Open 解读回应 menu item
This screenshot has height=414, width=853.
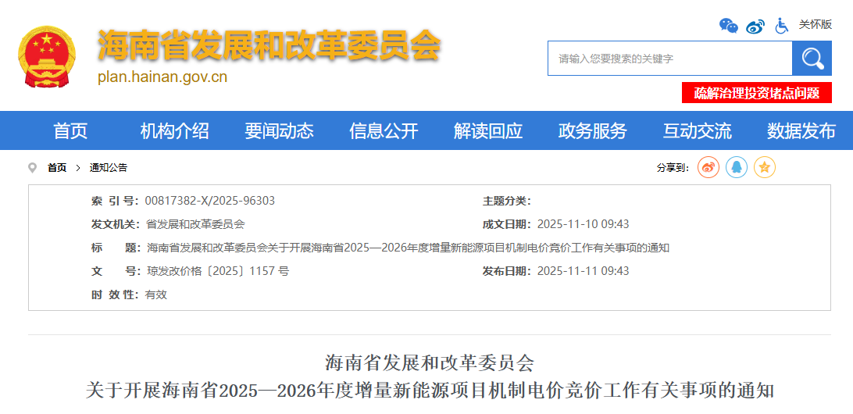coord(488,131)
